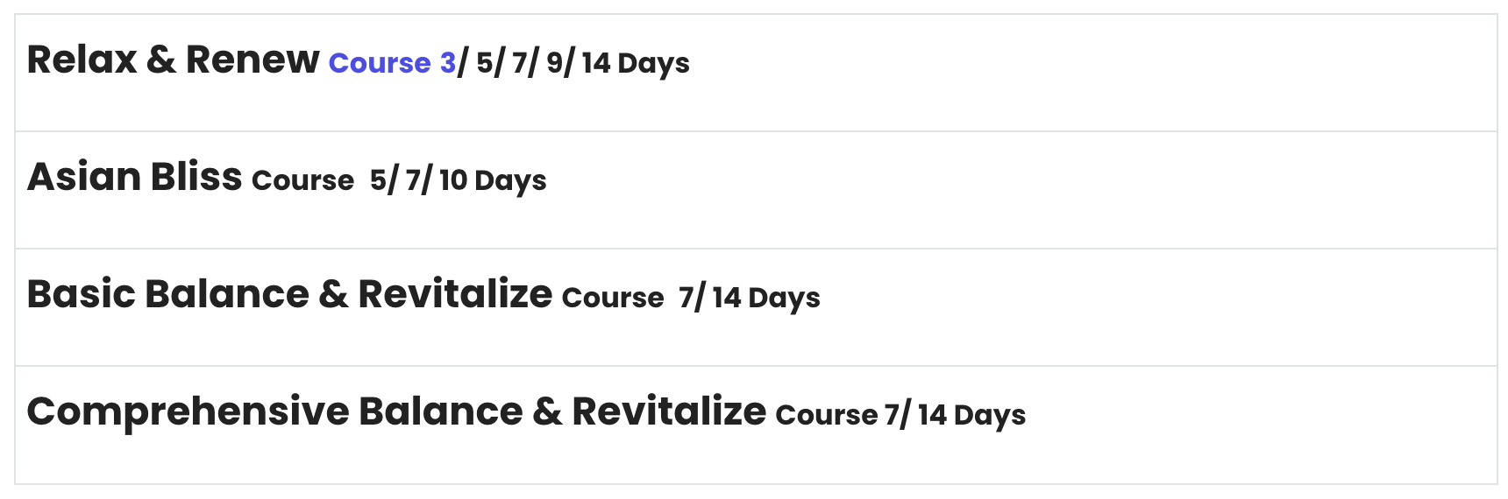Click the 'Comprehensive Balance & Revitalize' title
1508x499 pixels.
396,411
